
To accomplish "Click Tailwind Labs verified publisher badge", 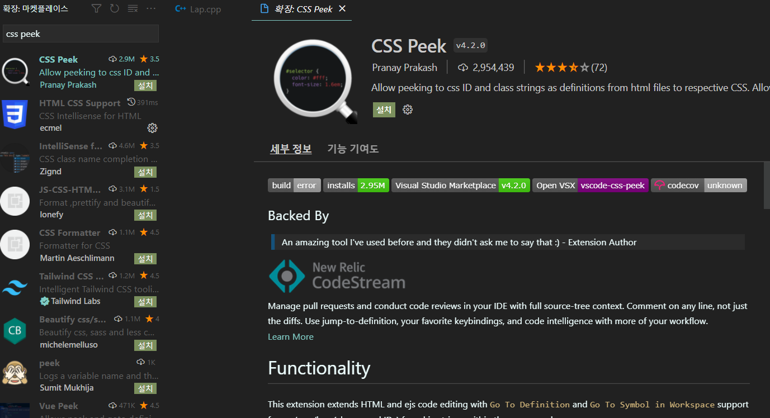I will pos(45,301).
